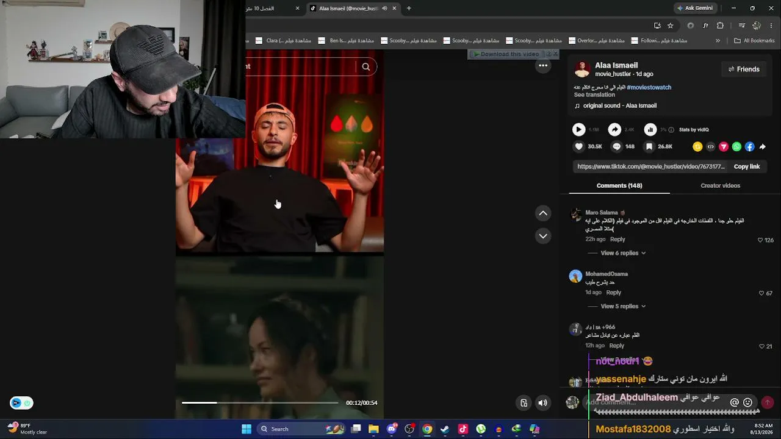Screen dimensions: 781x439
Task: Open a new browser tab
Action: 409,9
